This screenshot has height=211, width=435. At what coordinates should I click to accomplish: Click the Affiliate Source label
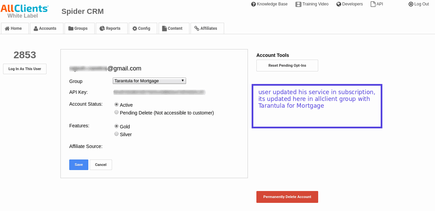(x=86, y=146)
